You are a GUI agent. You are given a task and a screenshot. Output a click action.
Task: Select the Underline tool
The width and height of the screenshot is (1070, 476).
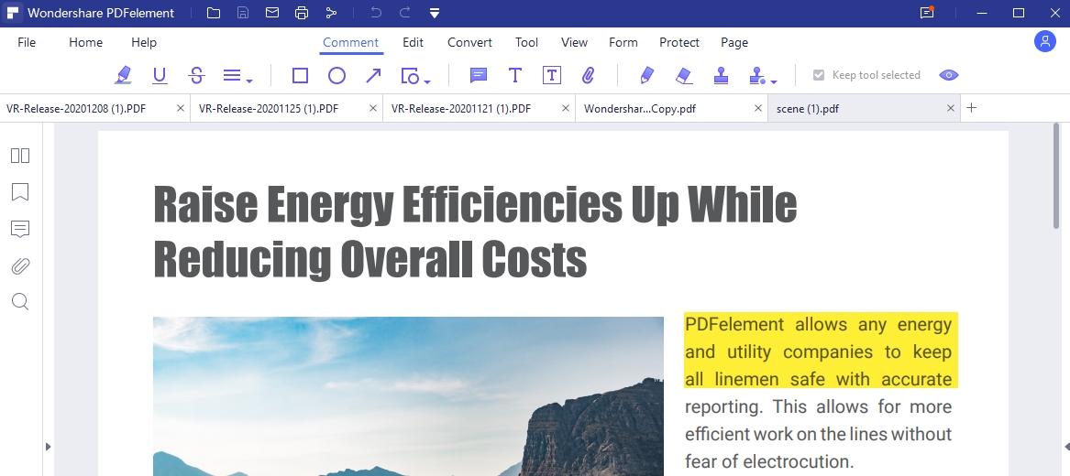click(160, 75)
